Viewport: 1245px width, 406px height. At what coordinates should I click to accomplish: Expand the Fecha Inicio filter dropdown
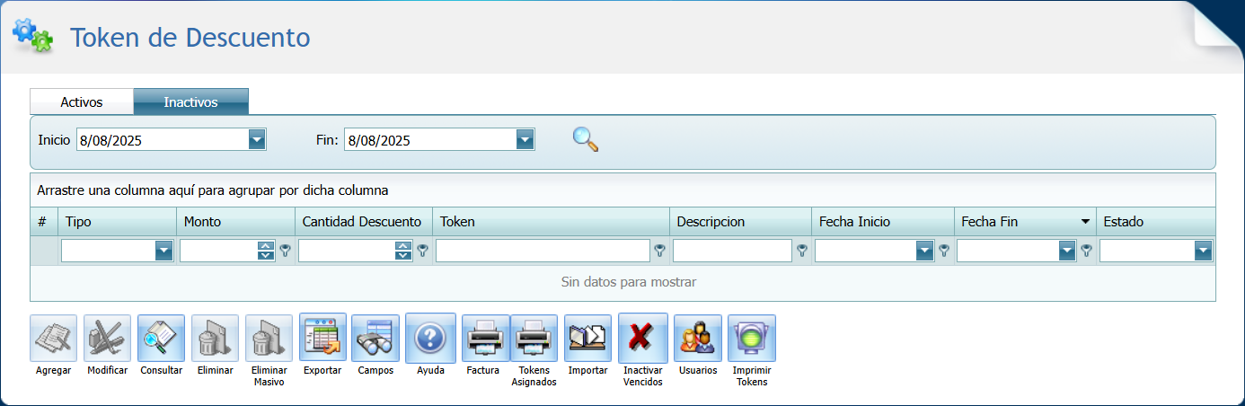click(x=925, y=252)
